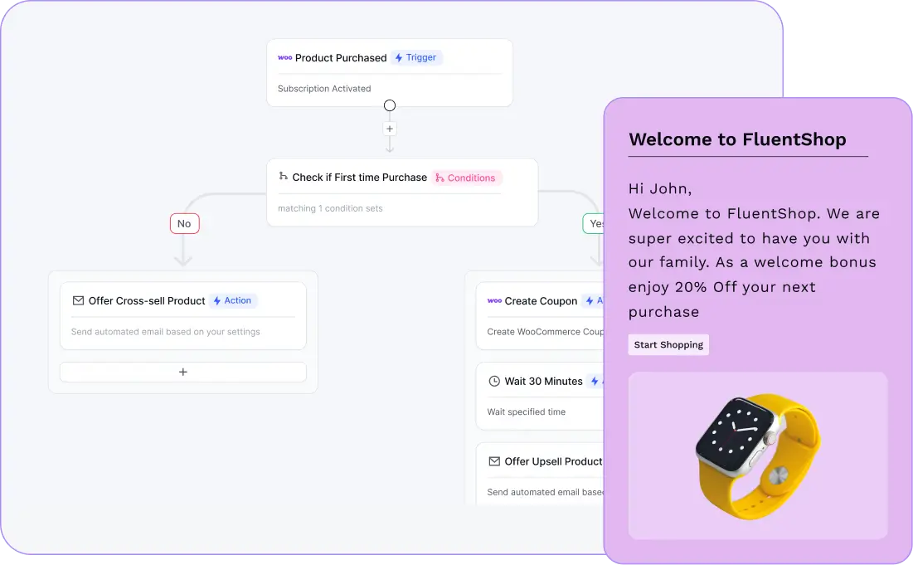913x565 pixels.
Task: Click the yellow smartwatch product image
Action: (758, 456)
